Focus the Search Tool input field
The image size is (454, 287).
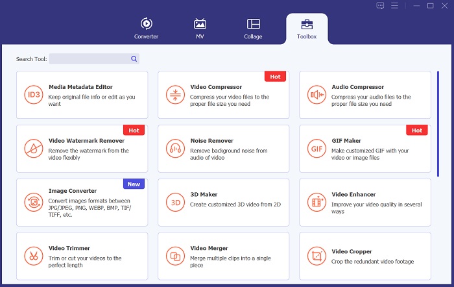tap(94, 58)
